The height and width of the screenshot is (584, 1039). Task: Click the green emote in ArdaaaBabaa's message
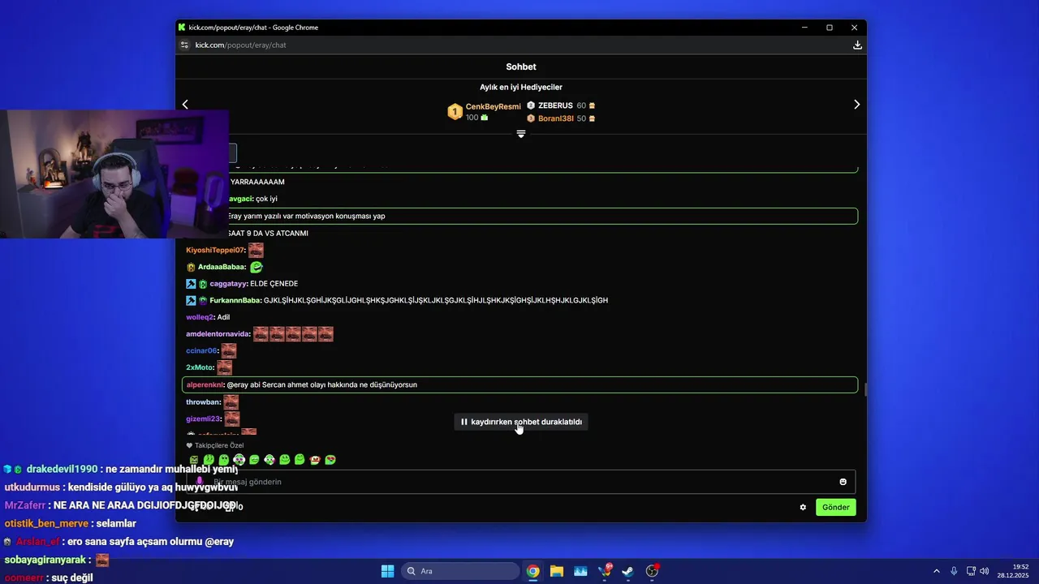[257, 267]
